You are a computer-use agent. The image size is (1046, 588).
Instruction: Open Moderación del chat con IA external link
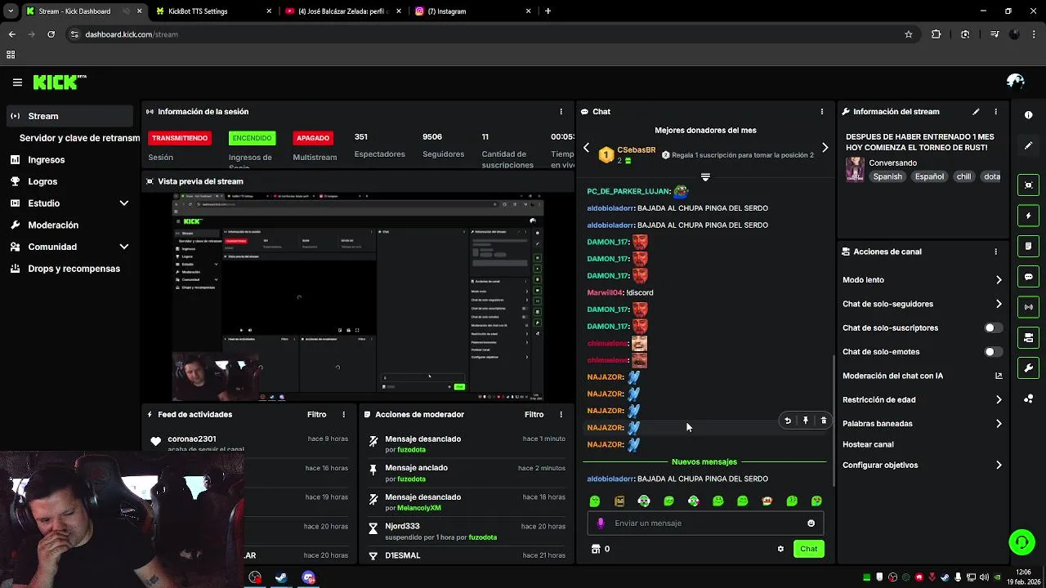pos(999,376)
